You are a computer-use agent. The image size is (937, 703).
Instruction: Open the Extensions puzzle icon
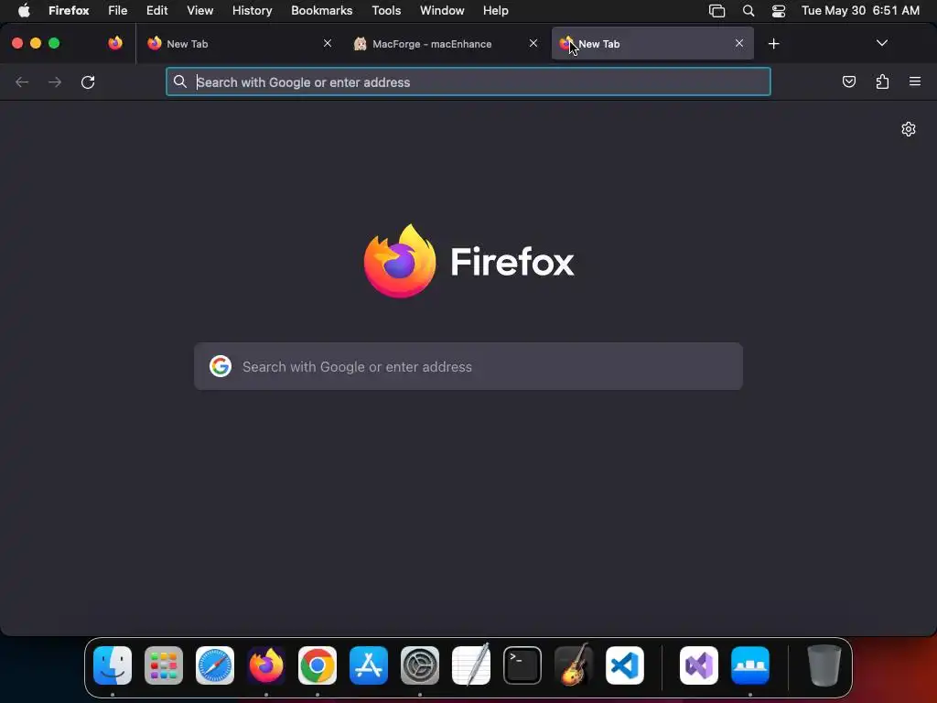pyautogui.click(x=882, y=81)
